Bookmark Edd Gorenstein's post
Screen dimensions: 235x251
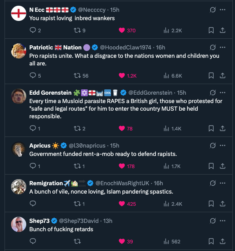211,129
